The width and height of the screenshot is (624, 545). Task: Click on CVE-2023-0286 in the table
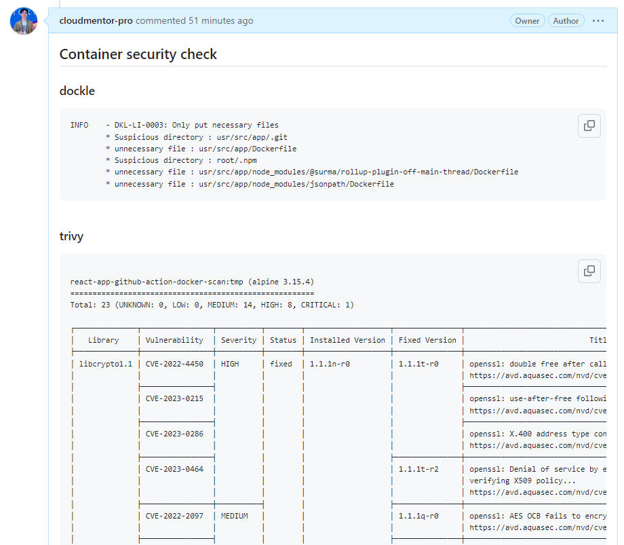(x=174, y=434)
